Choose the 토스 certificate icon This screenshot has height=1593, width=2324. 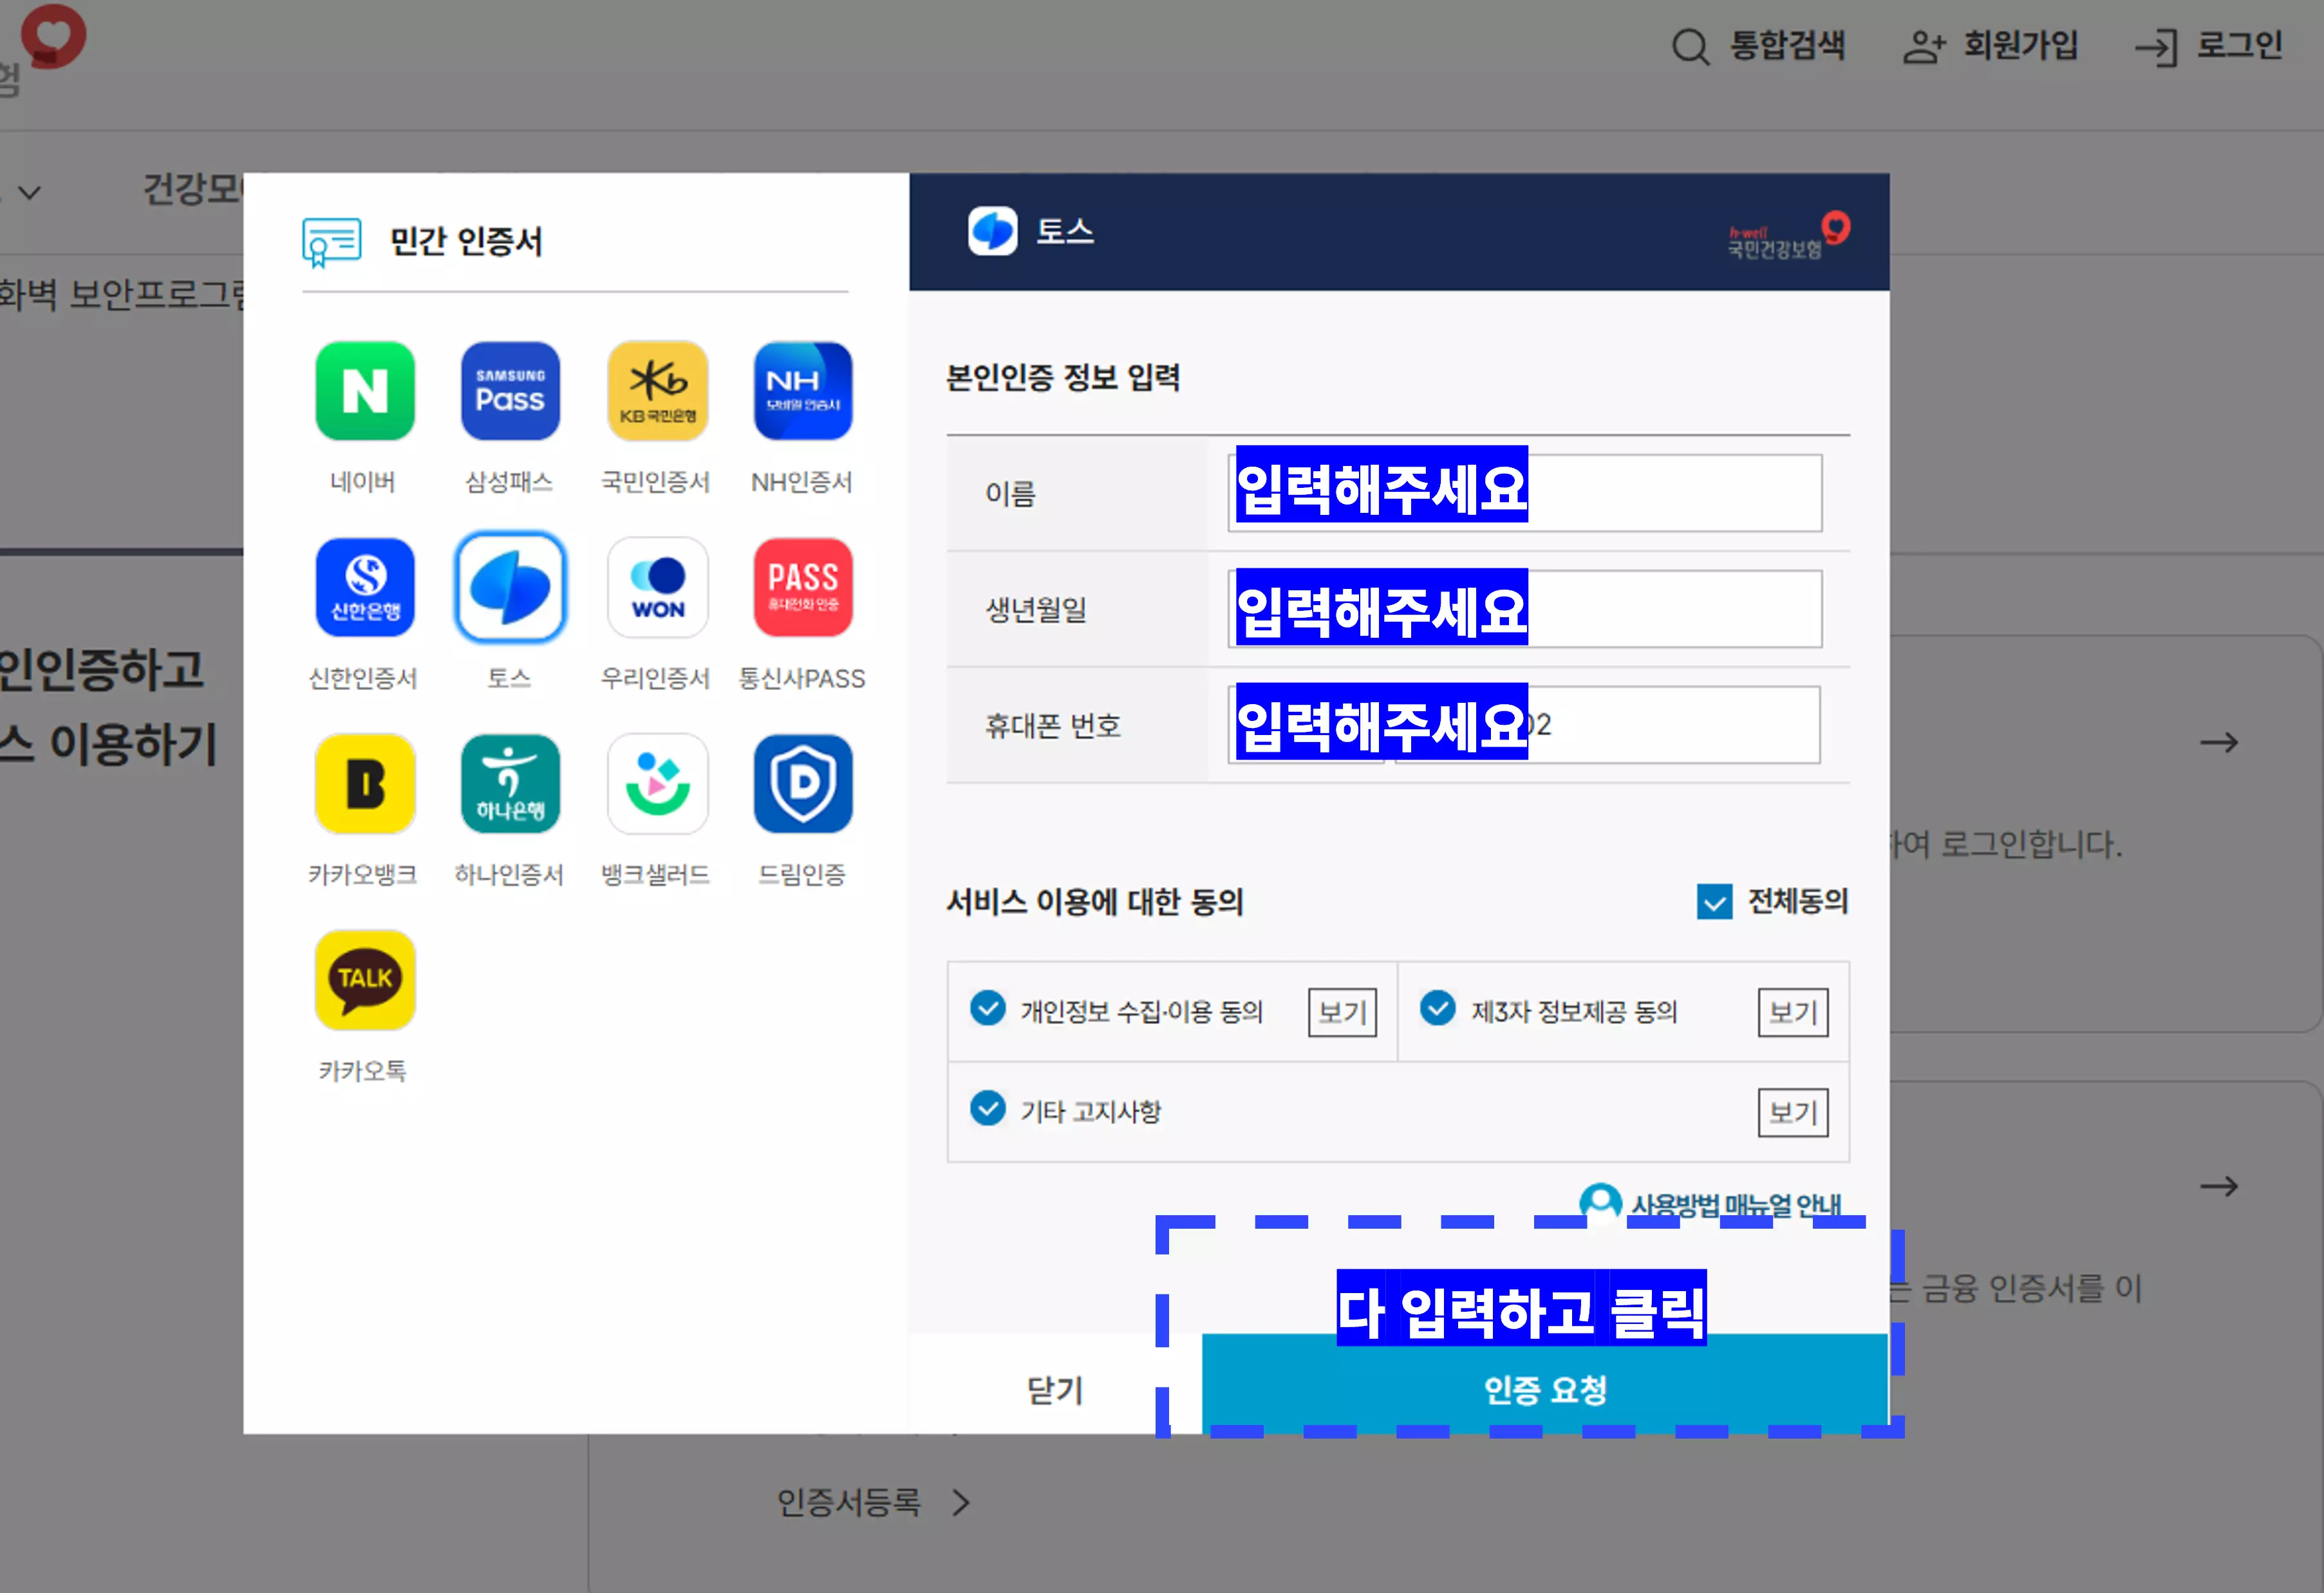click(510, 588)
